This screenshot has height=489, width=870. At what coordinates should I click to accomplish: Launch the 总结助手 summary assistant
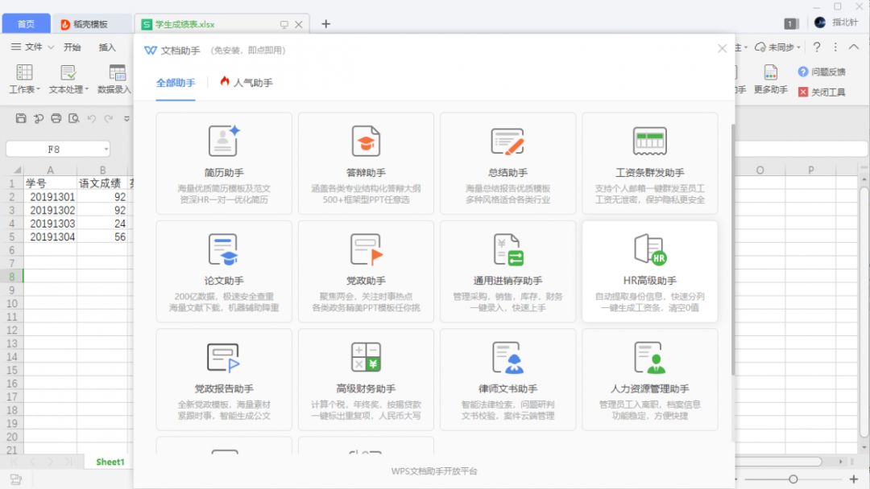coord(507,163)
